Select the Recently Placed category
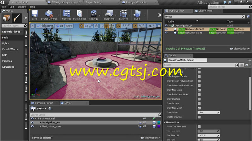 [x=11, y=32]
